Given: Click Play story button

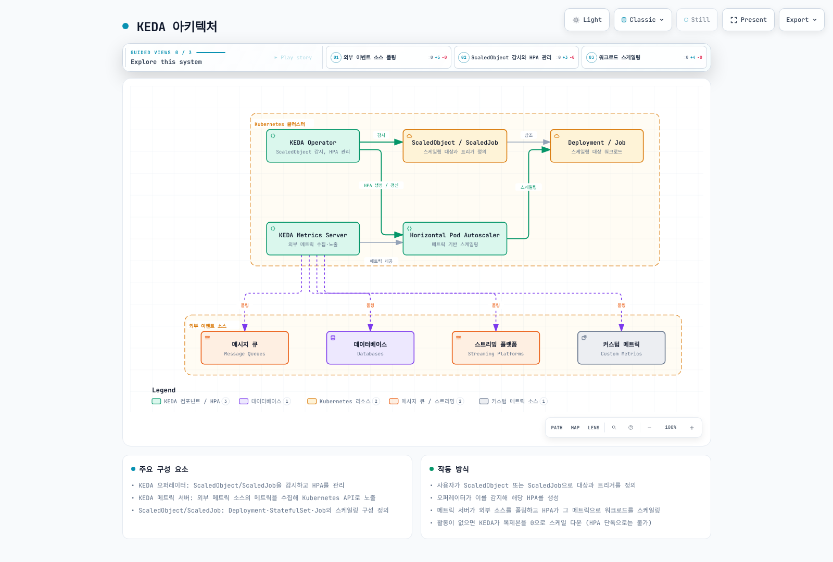Looking at the screenshot, I should [x=293, y=58].
